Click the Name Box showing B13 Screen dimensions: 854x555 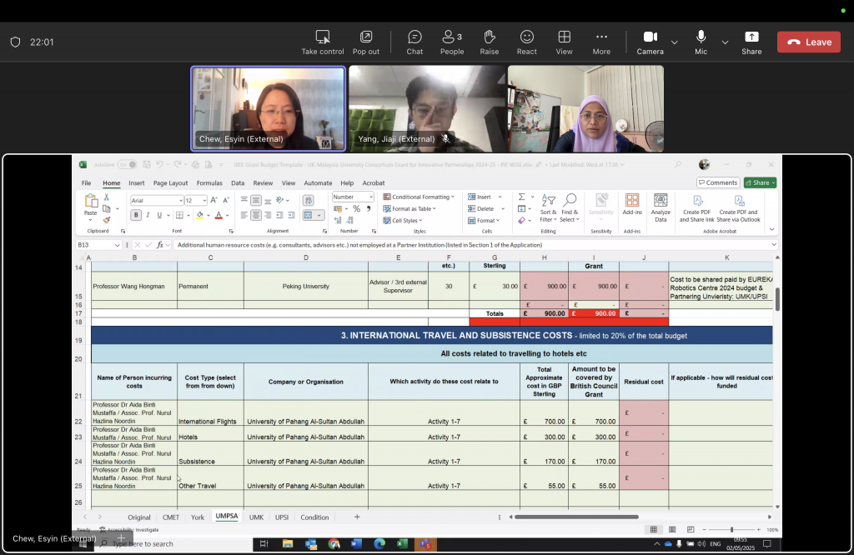click(98, 245)
